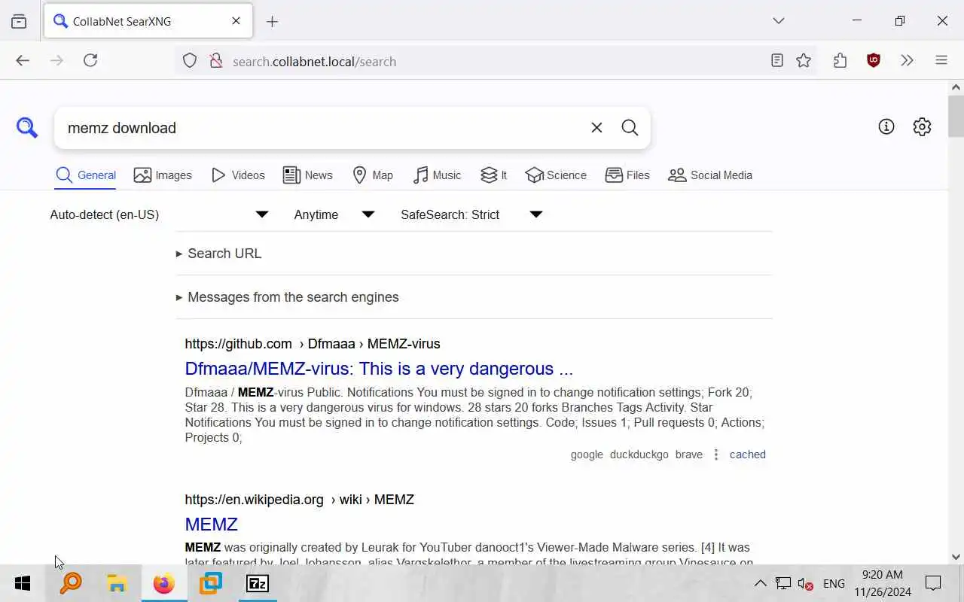This screenshot has height=602, width=964.
Task: Open Firefox application menu
Action: (941, 61)
